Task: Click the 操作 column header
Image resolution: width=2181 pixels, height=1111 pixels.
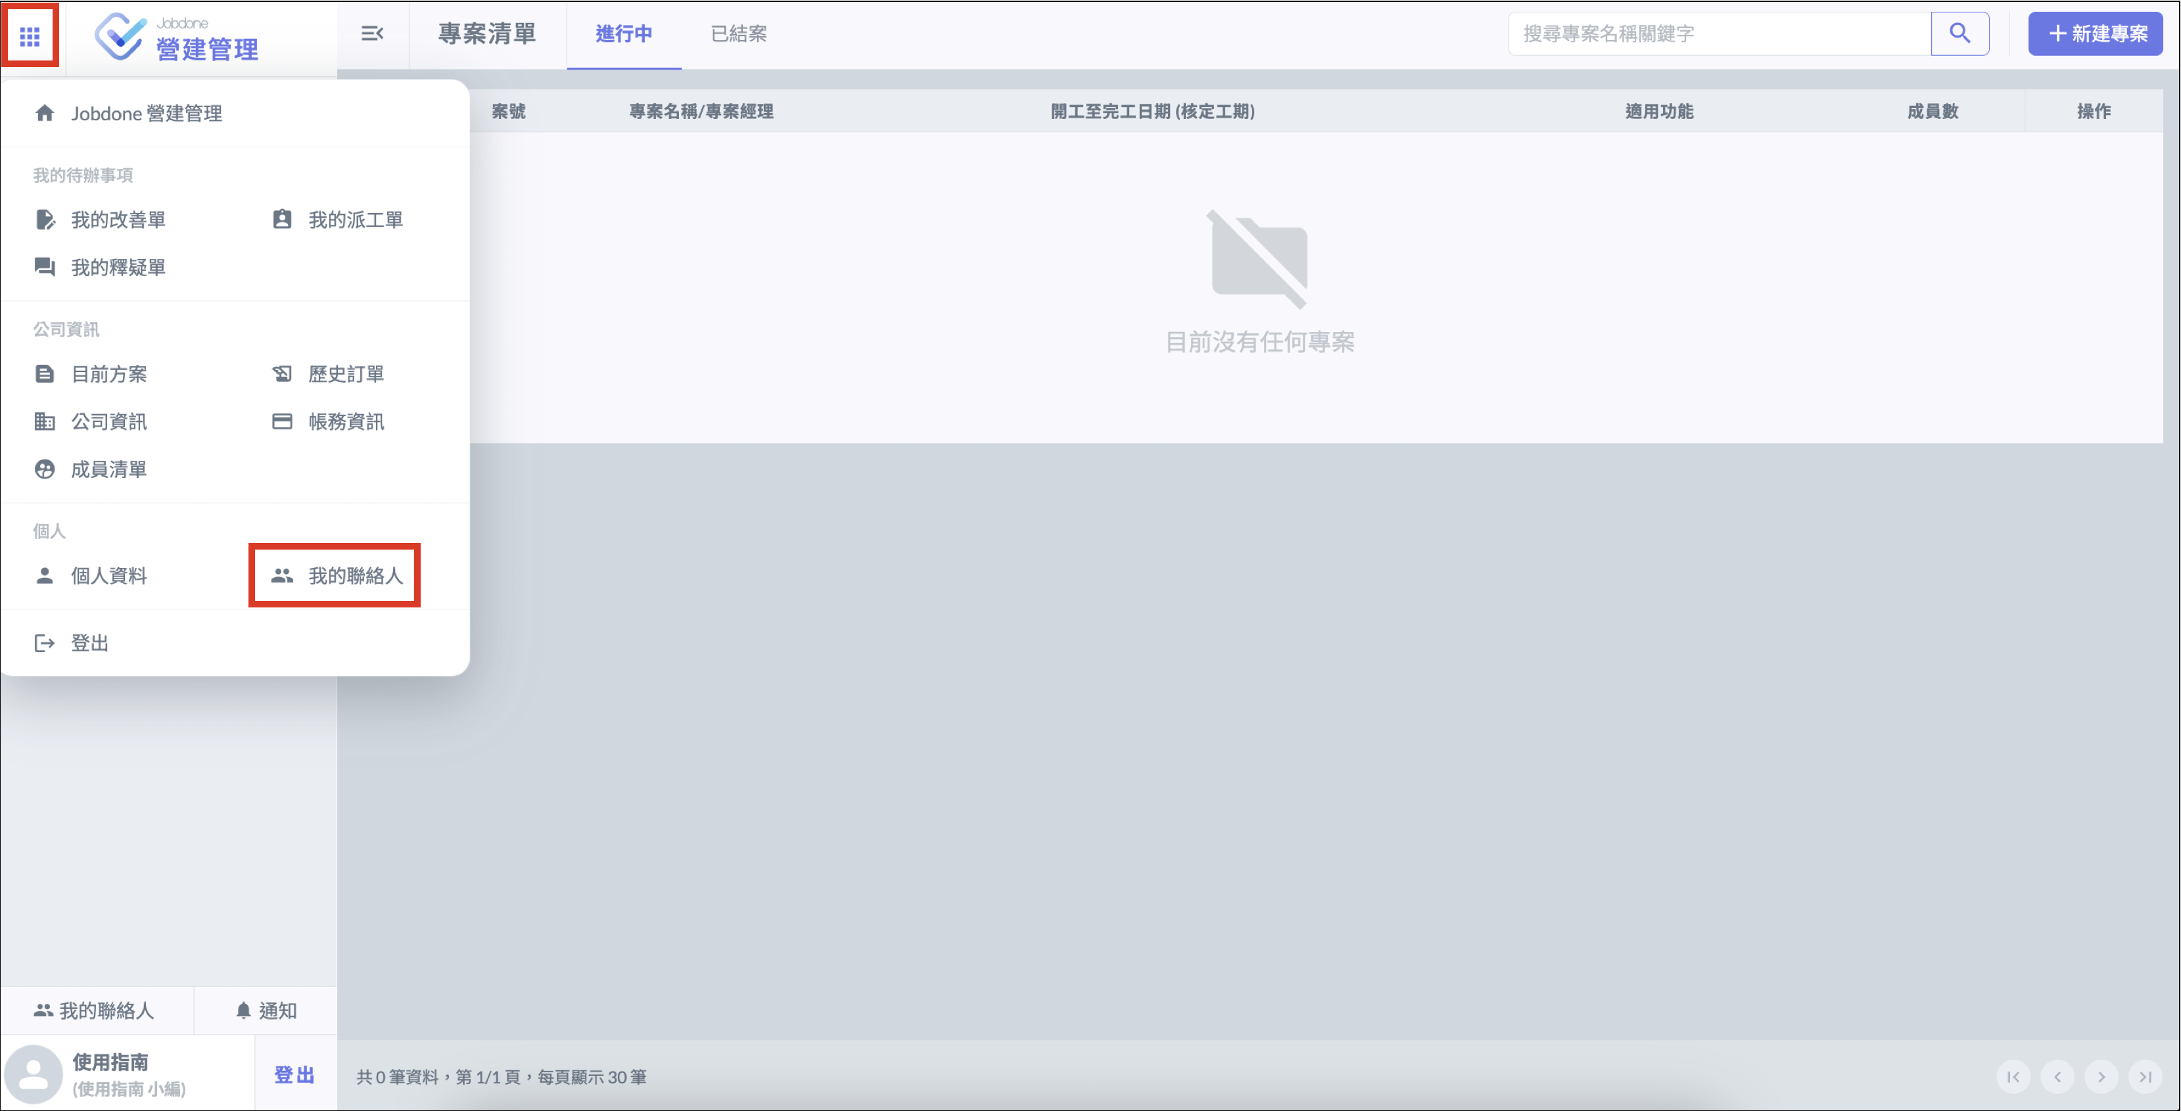Action: [2094, 112]
